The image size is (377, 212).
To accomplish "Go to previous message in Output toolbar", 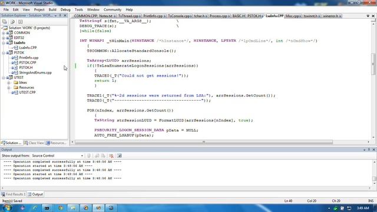I will coord(97,155).
